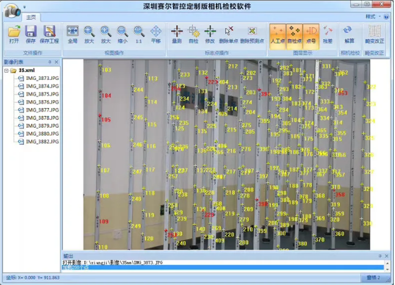
Task: Run the 解算 (Solve) calibration icon
Action: [349, 34]
